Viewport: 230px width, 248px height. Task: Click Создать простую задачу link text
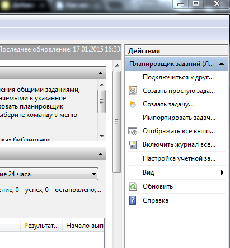(179, 91)
